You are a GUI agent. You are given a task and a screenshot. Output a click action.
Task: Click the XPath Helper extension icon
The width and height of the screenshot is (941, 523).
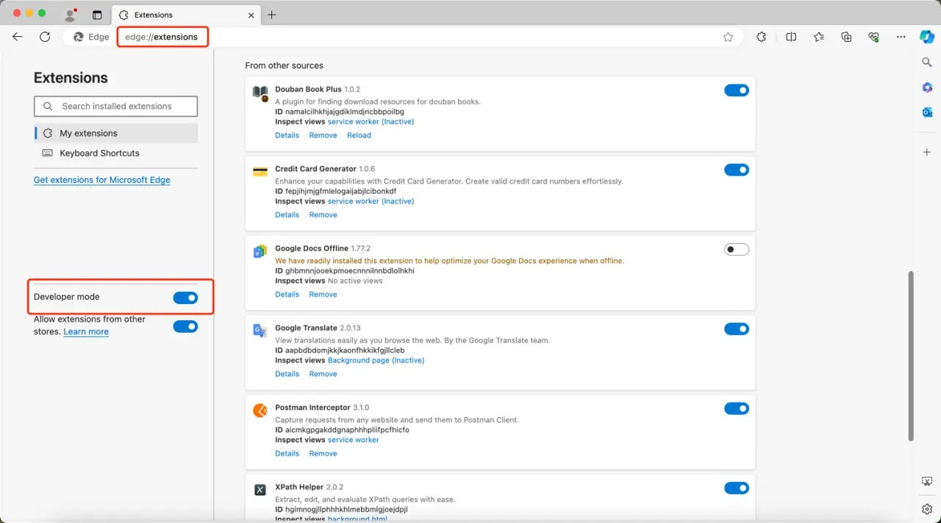tap(260, 490)
